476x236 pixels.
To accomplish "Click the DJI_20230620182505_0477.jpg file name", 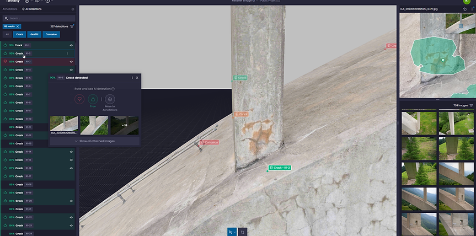I will (x=418, y=9).
